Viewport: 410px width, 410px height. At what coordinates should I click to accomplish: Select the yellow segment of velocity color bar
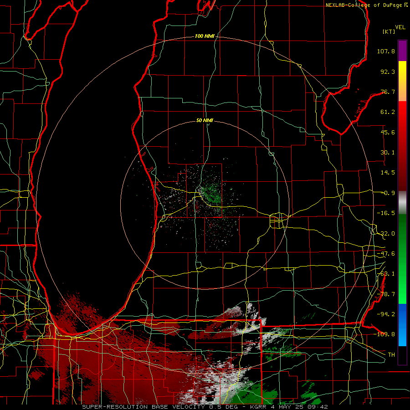[402, 81]
